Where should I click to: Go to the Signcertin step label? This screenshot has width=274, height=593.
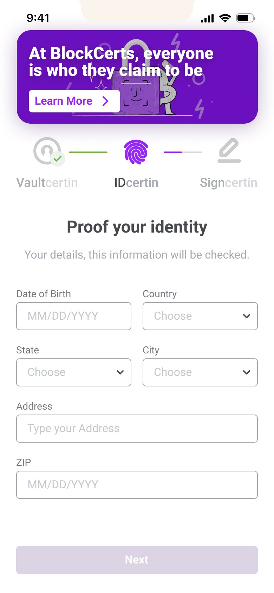pyautogui.click(x=228, y=183)
